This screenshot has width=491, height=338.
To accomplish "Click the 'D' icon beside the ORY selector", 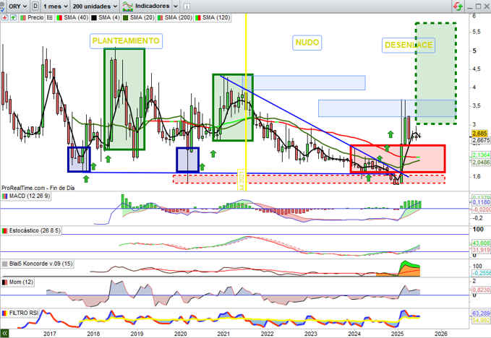I will [35, 6].
